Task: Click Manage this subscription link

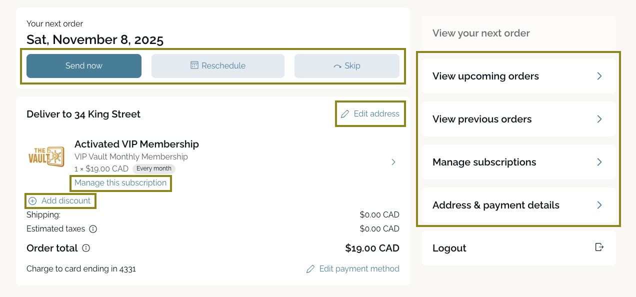Action: pos(120,183)
